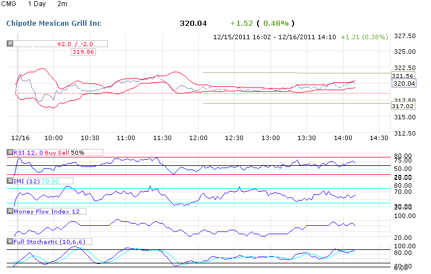Click the 320.04 last price header

[193, 24]
